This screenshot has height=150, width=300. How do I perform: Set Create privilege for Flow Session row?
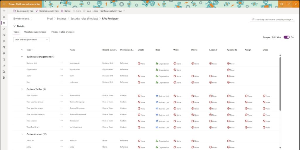pyautogui.click(x=139, y=121)
